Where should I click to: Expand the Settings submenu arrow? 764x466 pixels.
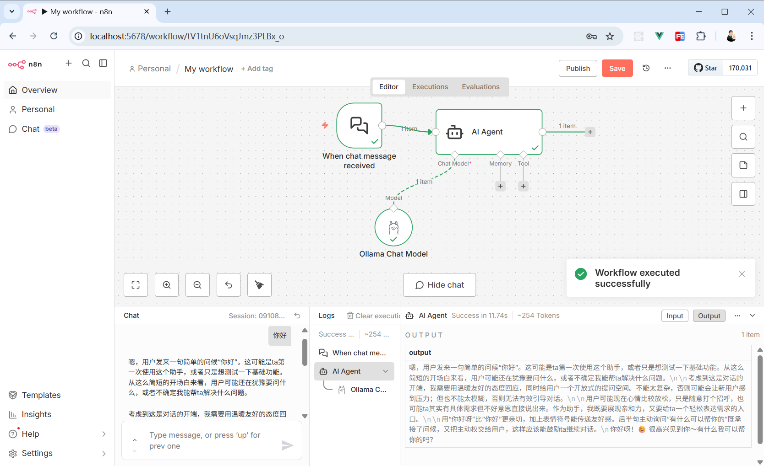[104, 453]
